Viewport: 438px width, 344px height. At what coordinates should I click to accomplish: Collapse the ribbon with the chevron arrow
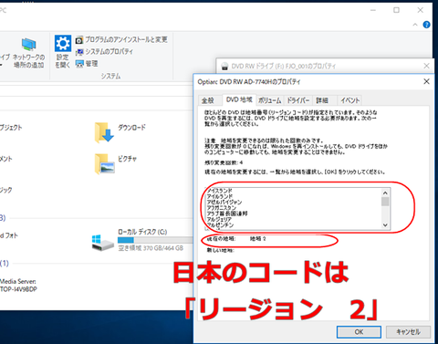coord(415,25)
